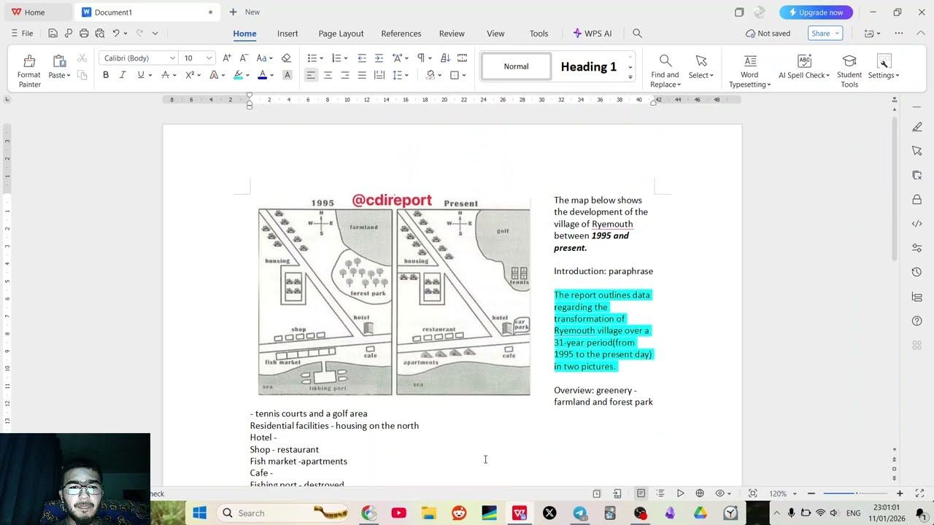Click the Save icon in quick access bar
The width and height of the screenshot is (934, 525).
[53, 34]
